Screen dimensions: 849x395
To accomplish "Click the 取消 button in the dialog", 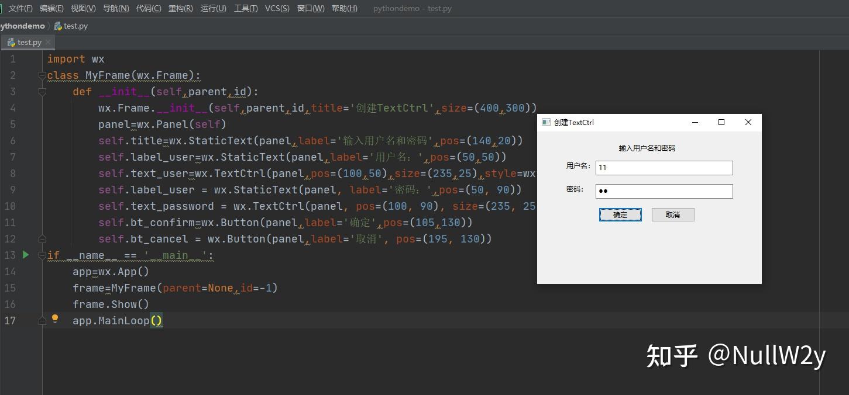I will tap(673, 215).
